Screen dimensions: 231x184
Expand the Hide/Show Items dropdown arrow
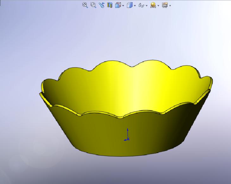pyautogui.click(x=147, y=6)
